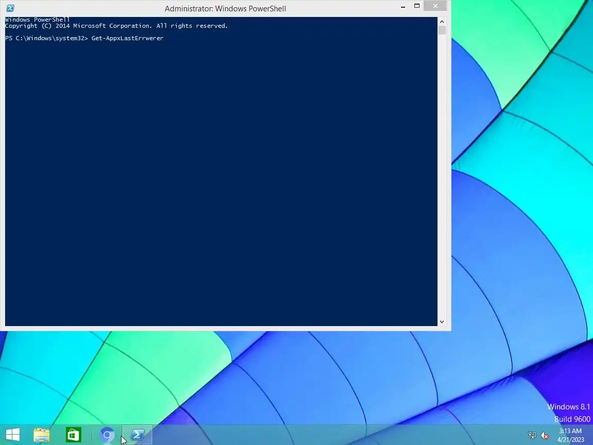Image resolution: width=593 pixels, height=445 pixels.
Task: Click the Get-AppxLastErrwerer command text
Action: (x=128, y=38)
